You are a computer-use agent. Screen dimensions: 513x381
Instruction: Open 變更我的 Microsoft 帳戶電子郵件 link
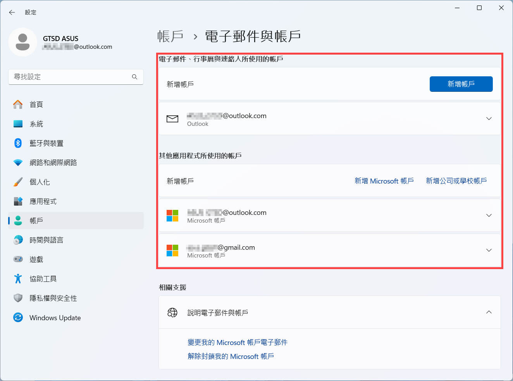[238, 342]
